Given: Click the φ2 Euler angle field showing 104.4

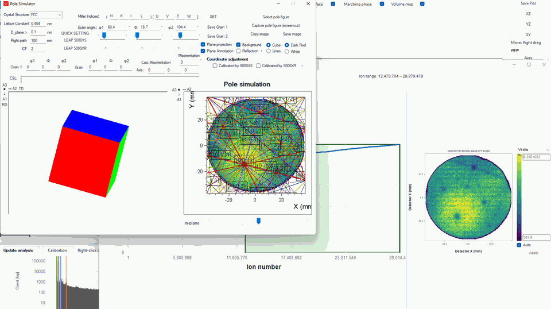Looking at the screenshot, I should coord(185,27).
